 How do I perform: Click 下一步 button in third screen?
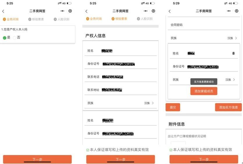204,159
